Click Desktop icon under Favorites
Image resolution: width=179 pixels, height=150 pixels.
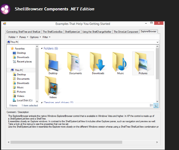click(14, 53)
